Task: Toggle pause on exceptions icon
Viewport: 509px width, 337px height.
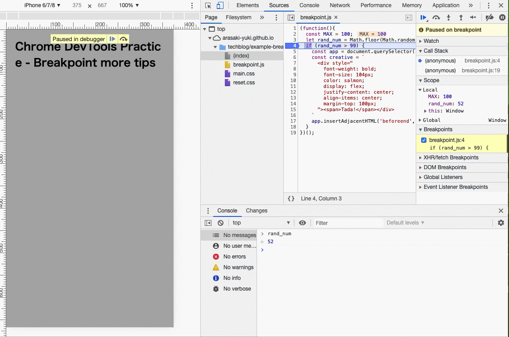Action: 502,17
